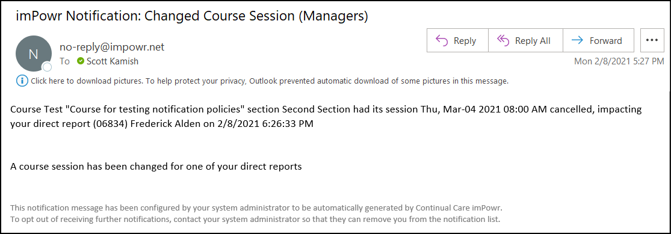Click the presence status circle on avatar
Image resolution: width=671 pixels, height=234 pixels.
tap(47, 67)
